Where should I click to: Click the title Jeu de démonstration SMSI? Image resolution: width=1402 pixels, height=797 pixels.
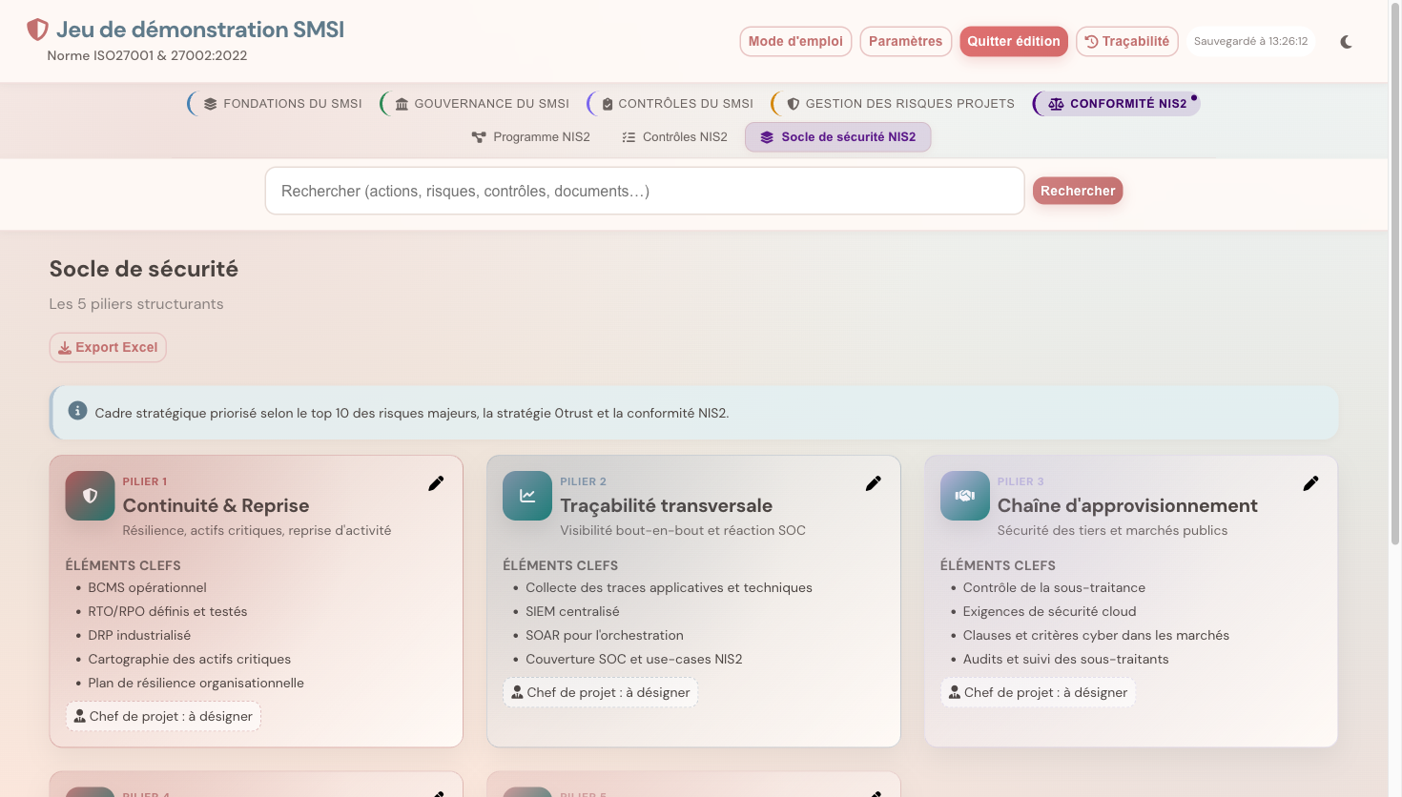(200, 30)
